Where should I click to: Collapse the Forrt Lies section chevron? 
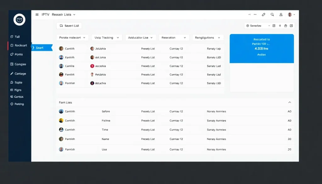coord(290,102)
